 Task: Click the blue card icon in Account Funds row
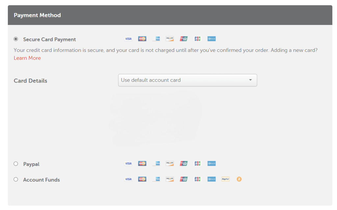coord(211,179)
